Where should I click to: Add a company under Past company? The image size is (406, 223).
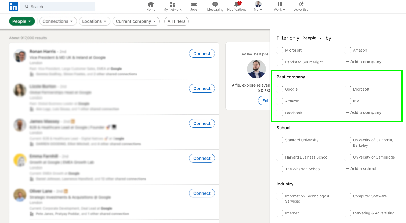[363, 112]
